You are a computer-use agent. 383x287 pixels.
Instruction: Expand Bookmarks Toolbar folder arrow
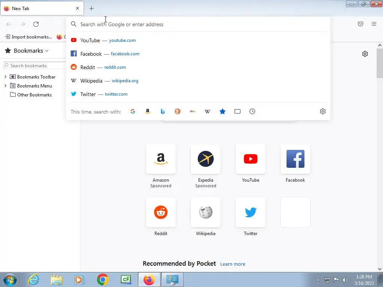pos(5,77)
